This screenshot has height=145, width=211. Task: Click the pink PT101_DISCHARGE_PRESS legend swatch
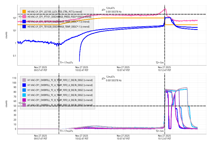pos(24,17)
